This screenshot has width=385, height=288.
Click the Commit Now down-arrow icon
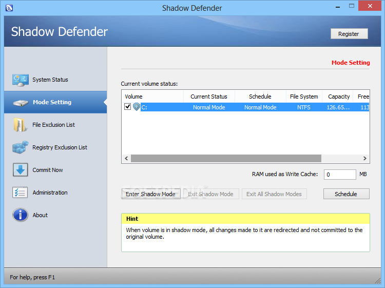pos(21,170)
